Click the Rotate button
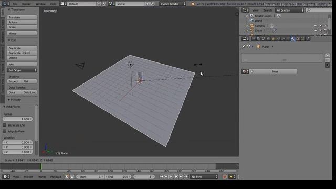Image resolution: width=336 pixels, height=189 pixels. tap(22, 22)
